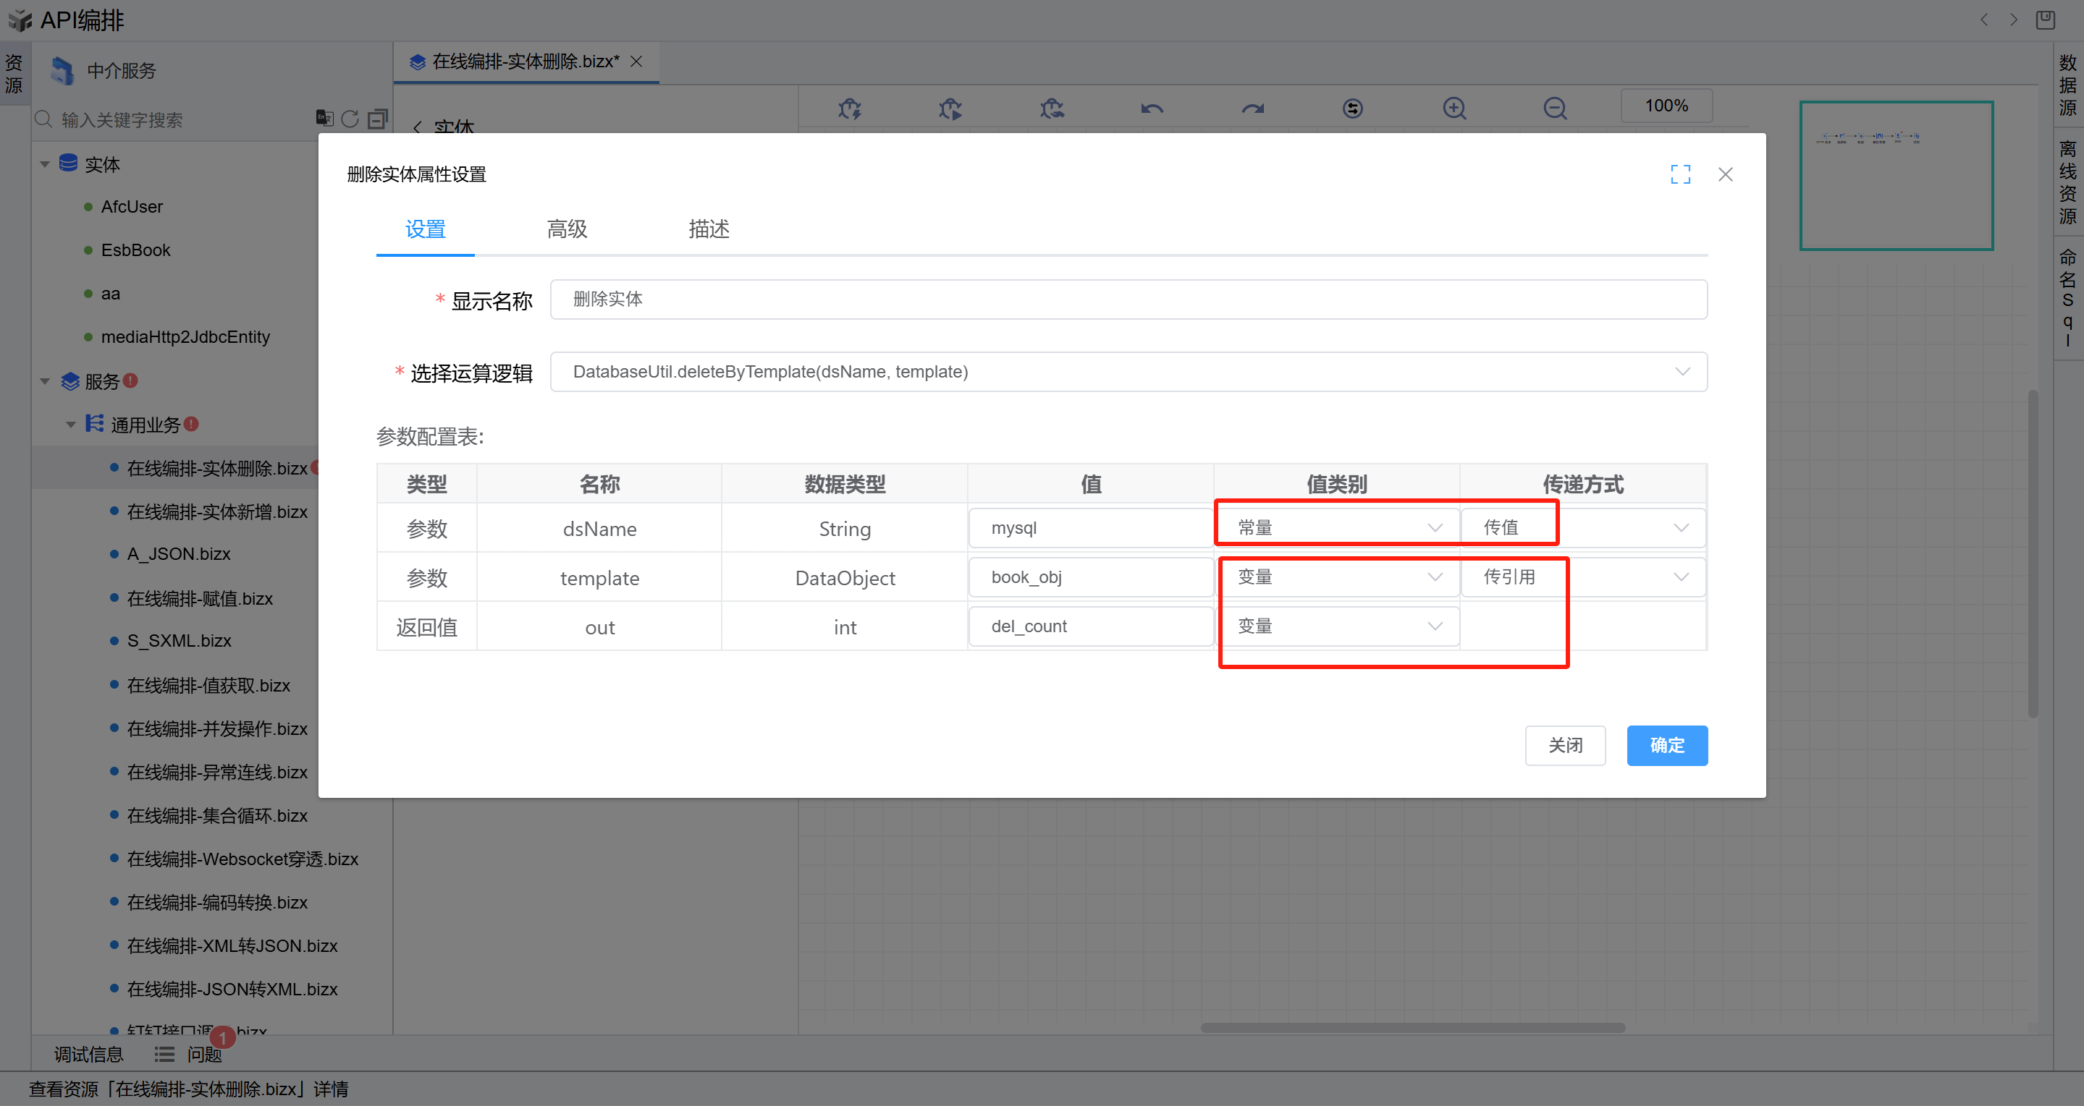Switch to the 描述 tab

click(708, 229)
